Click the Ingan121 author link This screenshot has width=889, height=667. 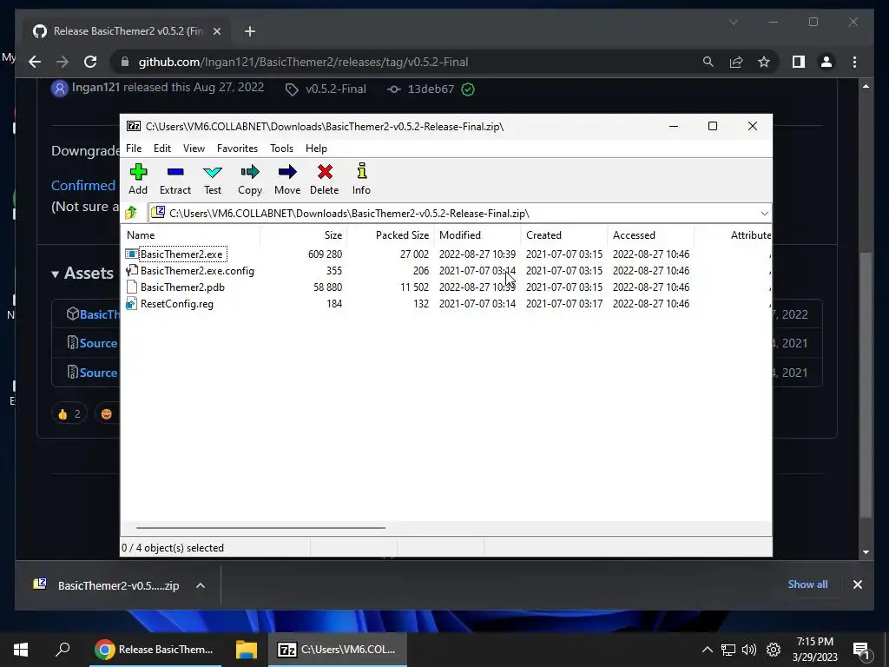click(95, 88)
